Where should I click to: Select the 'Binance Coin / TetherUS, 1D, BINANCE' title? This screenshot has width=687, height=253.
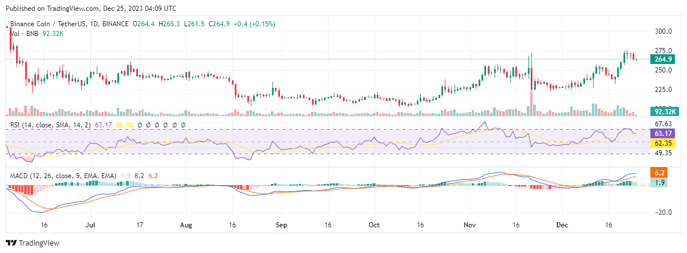pyautogui.click(x=69, y=24)
